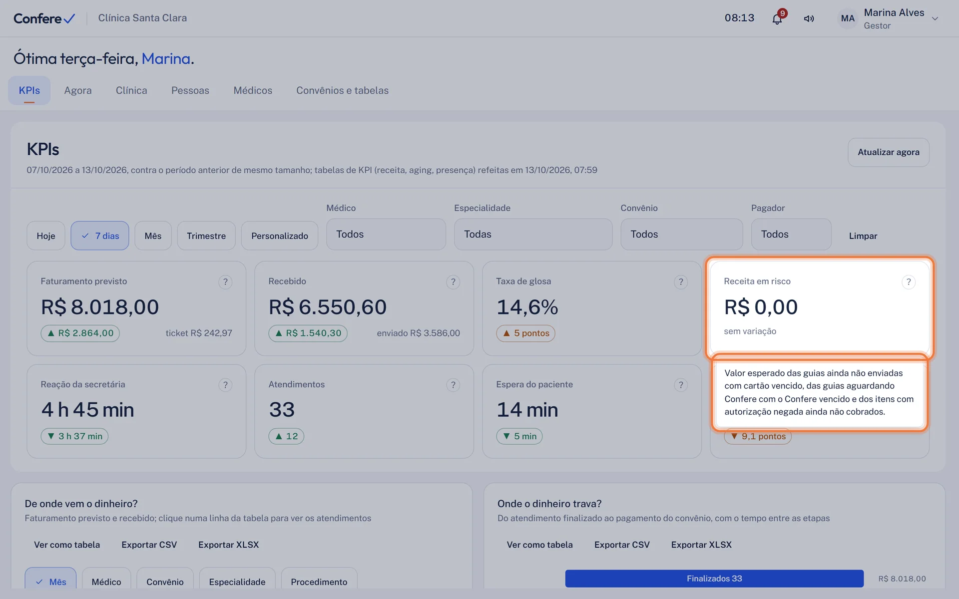Open help for Atendimentos card

point(453,385)
